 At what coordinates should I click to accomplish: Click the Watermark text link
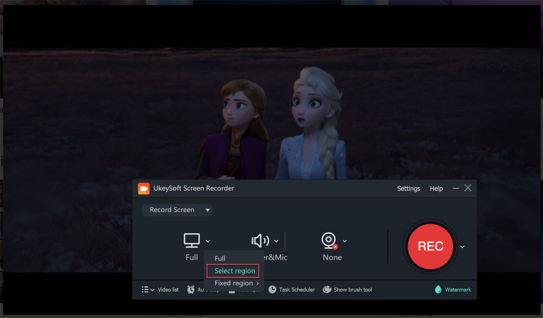click(x=458, y=290)
